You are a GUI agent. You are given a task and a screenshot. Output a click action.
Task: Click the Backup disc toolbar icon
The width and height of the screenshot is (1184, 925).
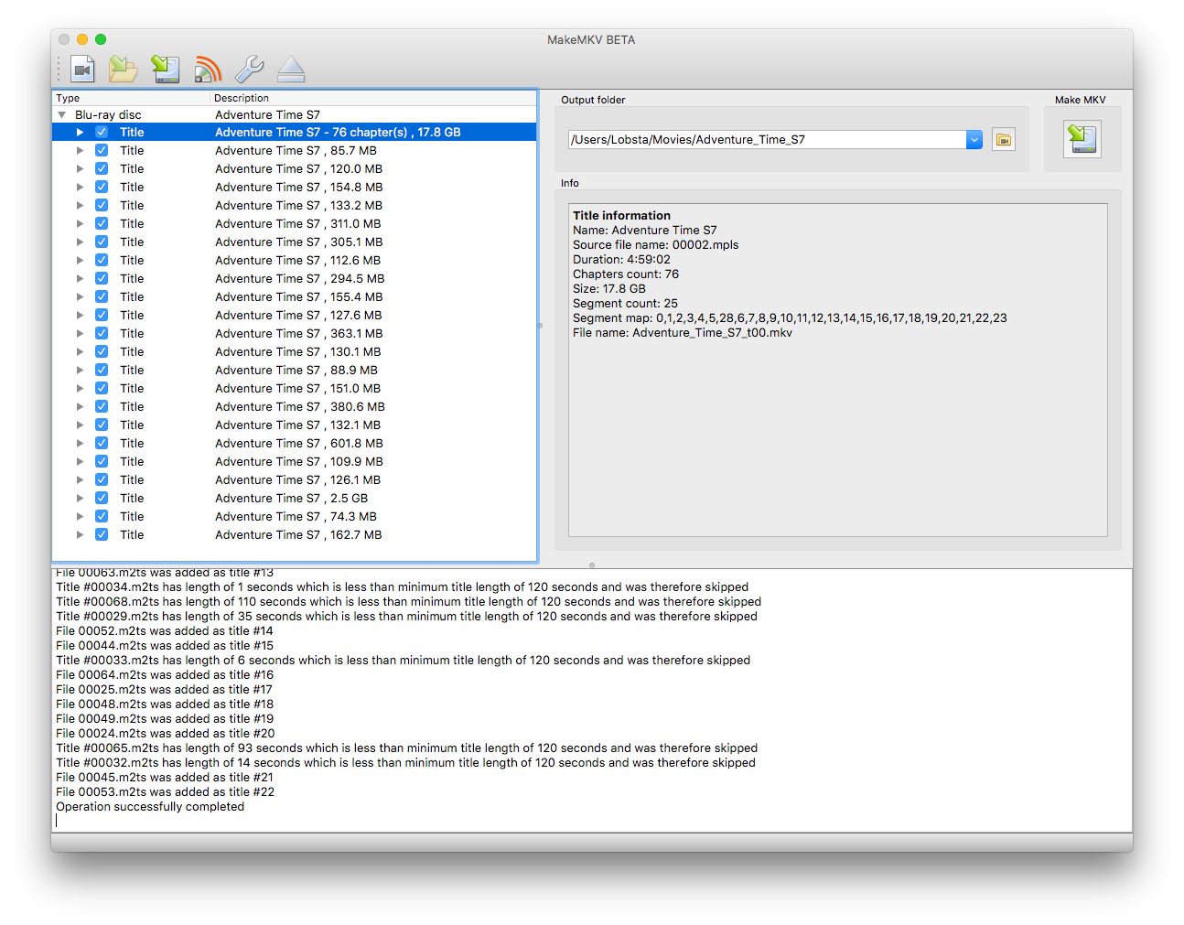pyautogui.click(x=166, y=70)
